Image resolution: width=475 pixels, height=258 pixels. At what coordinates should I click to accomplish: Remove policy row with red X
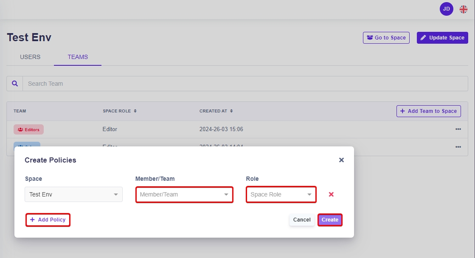[x=331, y=194]
